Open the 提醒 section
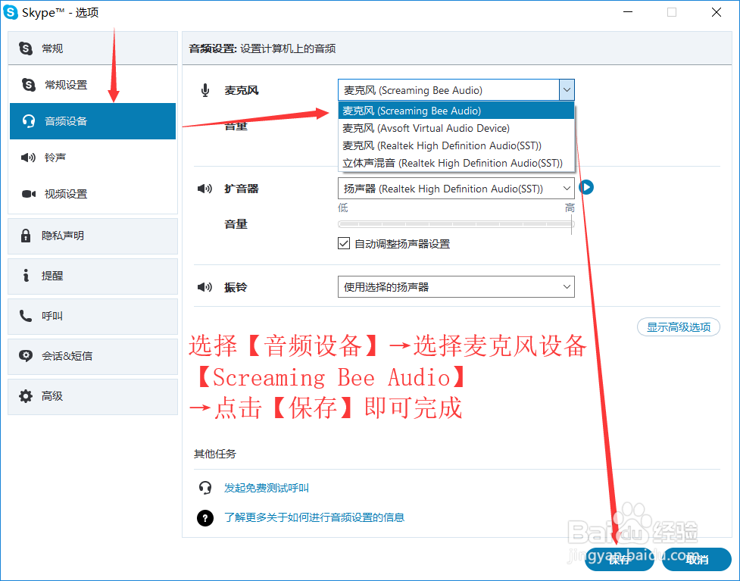The width and height of the screenshot is (740, 581). [92, 276]
